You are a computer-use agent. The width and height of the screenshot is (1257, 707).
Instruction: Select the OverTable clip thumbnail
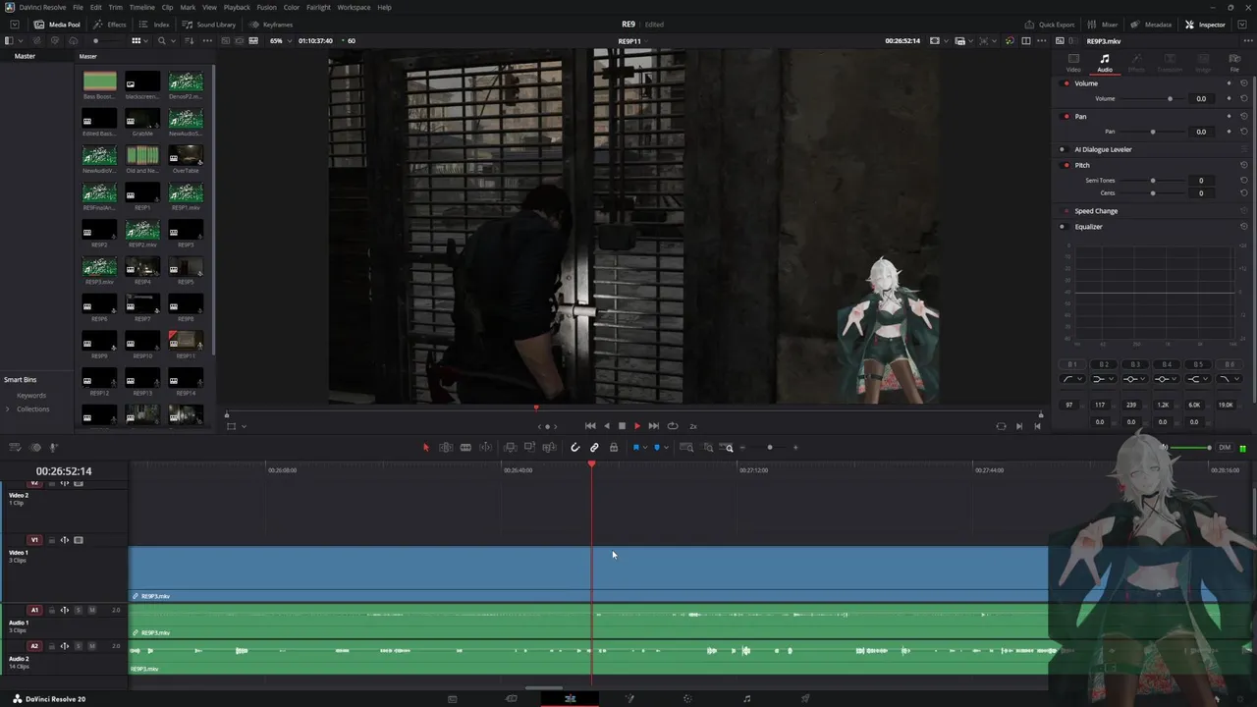pyautogui.click(x=186, y=156)
